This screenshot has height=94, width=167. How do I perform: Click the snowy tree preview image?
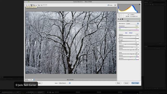(71, 43)
